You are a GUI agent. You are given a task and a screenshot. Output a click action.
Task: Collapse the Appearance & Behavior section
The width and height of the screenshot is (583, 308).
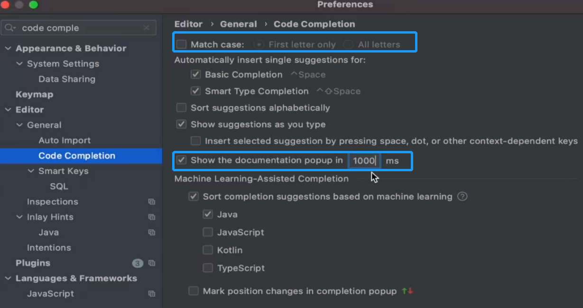click(x=8, y=48)
